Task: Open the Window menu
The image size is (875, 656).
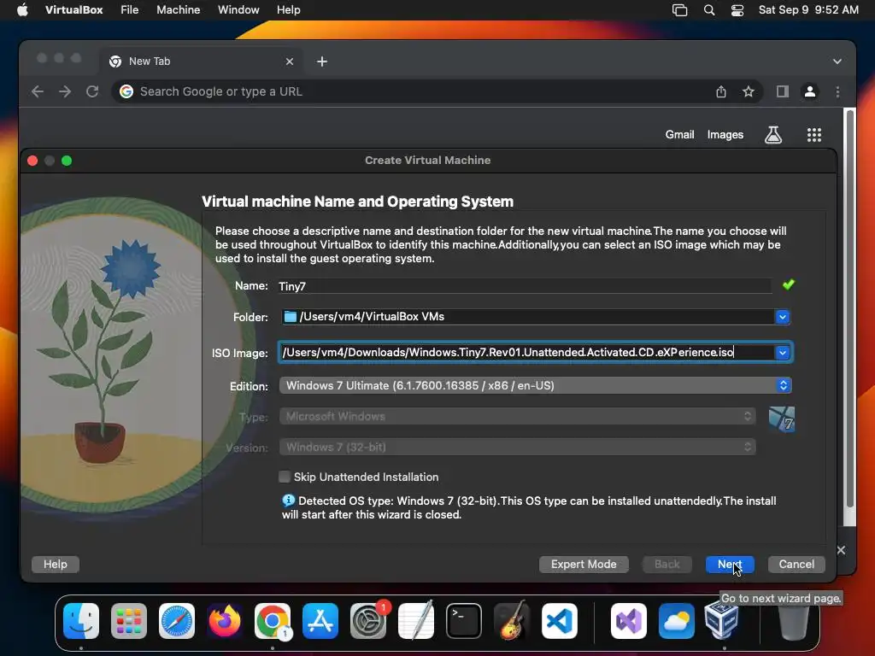Action: coord(238,10)
